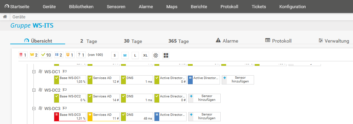Click the priority flag next to WS-DC2
The image size is (353, 124).
[x=65, y=90]
